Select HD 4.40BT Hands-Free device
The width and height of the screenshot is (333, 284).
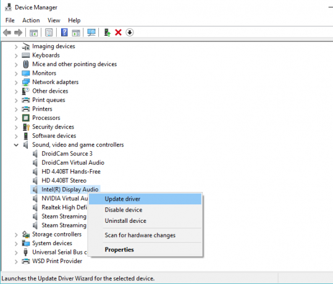tap(71, 172)
